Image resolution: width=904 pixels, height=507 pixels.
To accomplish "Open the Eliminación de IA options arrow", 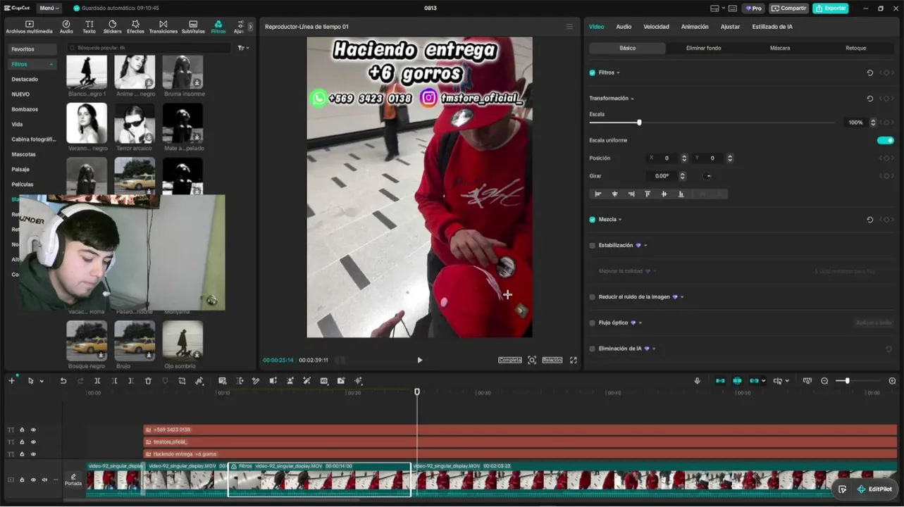I will pyautogui.click(x=654, y=349).
